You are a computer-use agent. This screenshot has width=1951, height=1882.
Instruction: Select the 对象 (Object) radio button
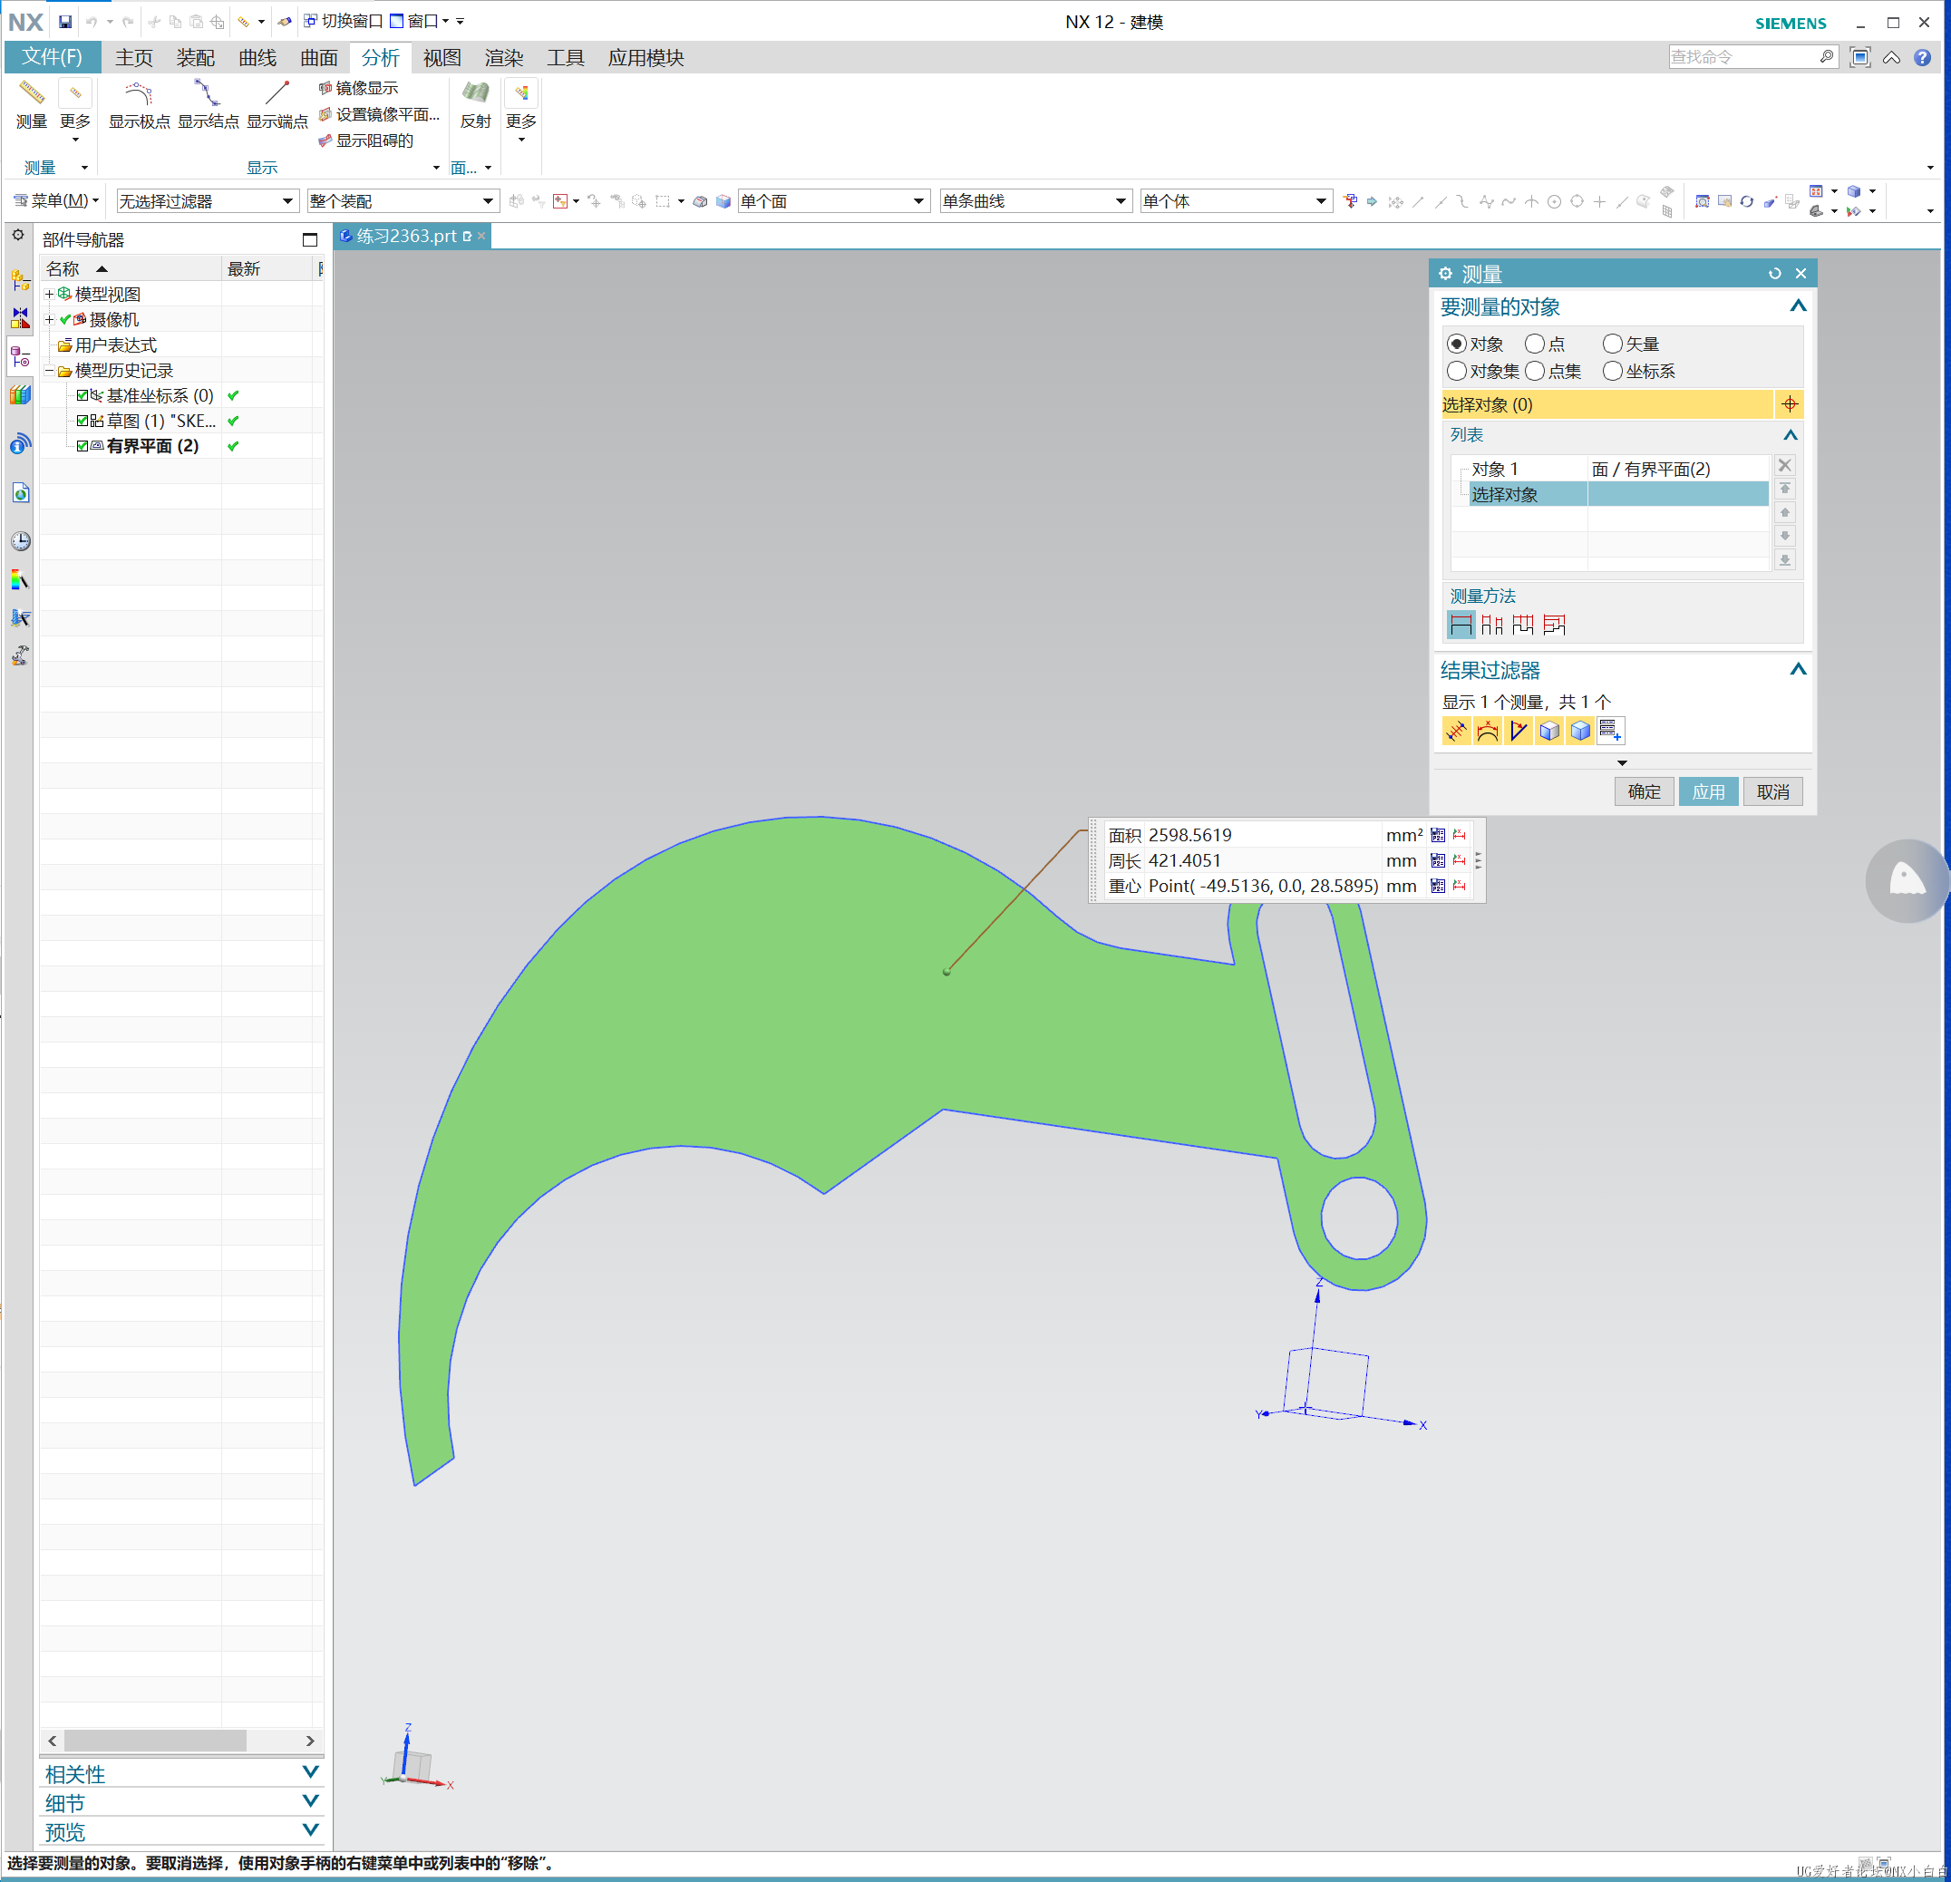[1456, 344]
